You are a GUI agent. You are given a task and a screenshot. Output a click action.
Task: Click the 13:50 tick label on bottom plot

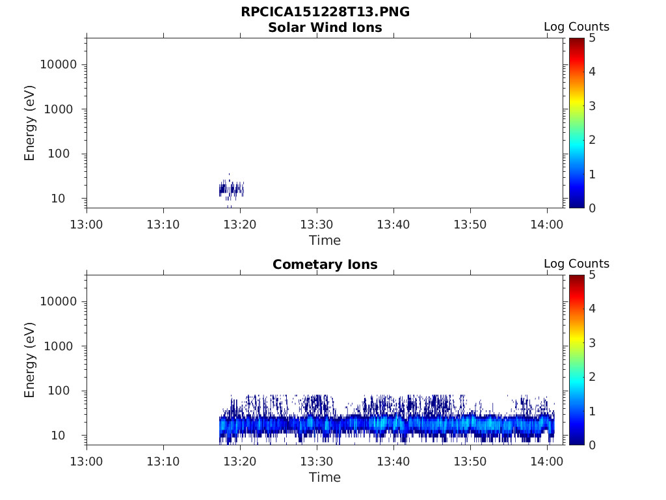pos(470,461)
